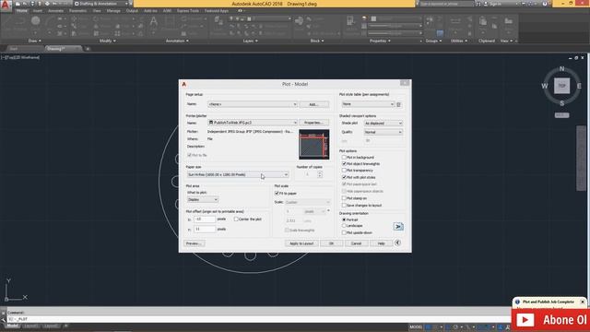Select the Circle tool in the Draw panel
The height and width of the screenshot is (332, 590).
click(36, 20)
